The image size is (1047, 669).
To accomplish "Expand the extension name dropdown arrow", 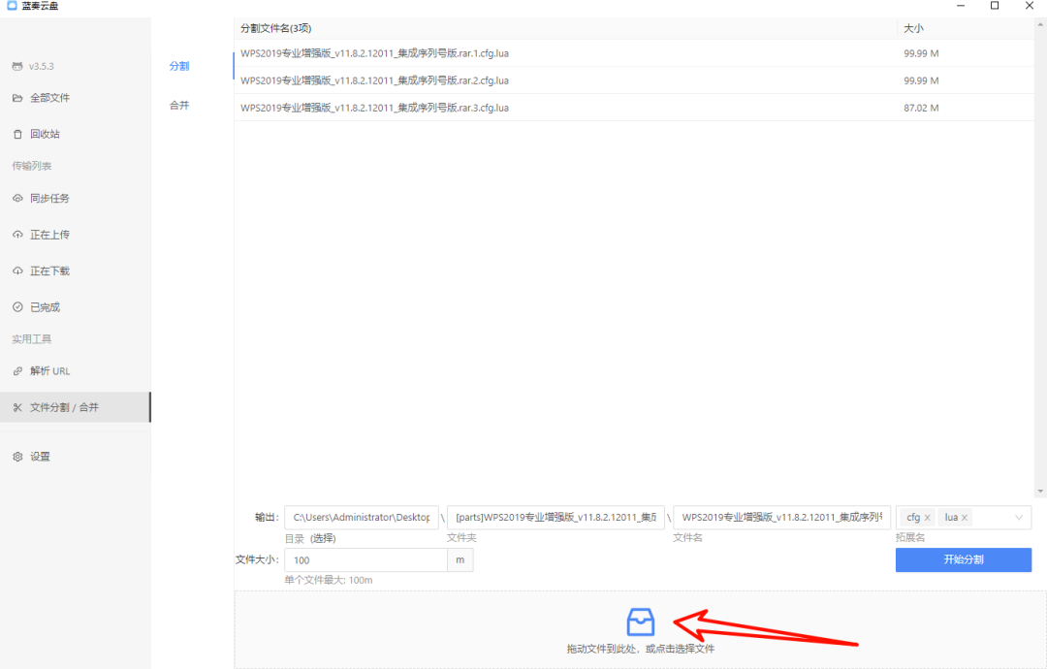I will 1019,518.
